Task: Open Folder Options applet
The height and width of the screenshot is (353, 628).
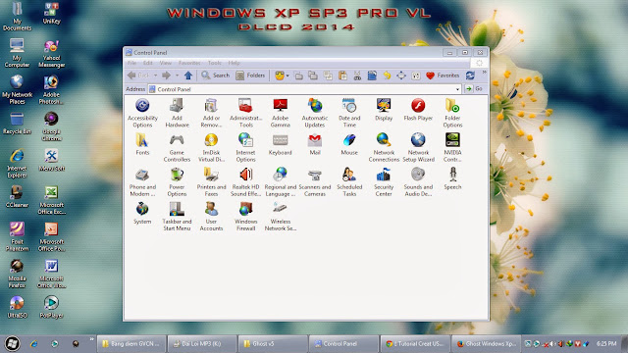Action: [452, 113]
